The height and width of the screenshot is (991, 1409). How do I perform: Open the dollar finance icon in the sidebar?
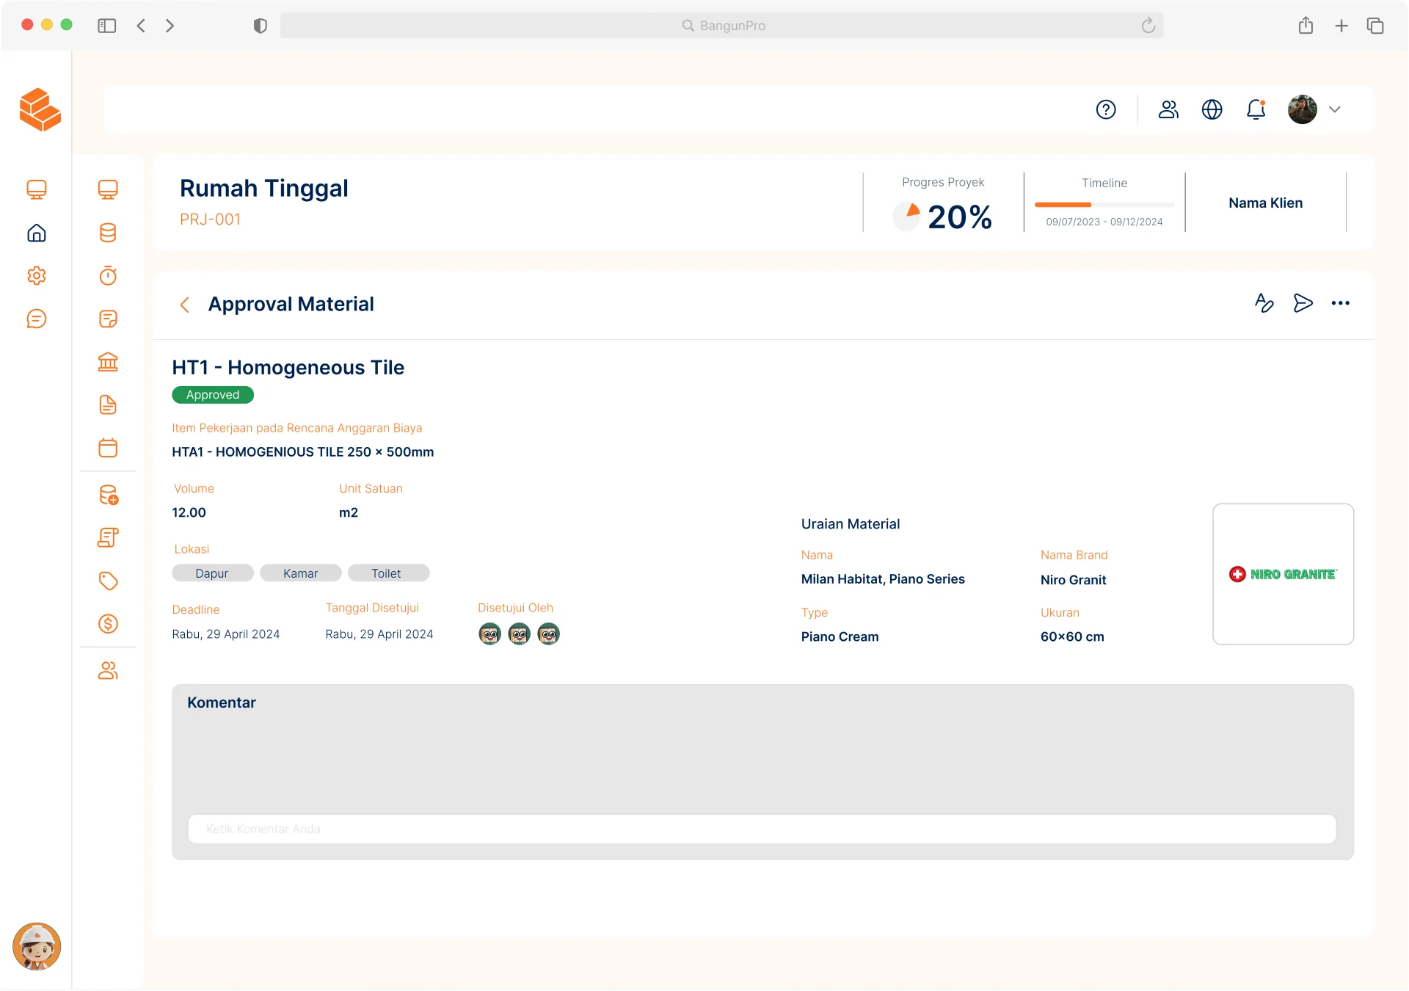[x=108, y=624]
